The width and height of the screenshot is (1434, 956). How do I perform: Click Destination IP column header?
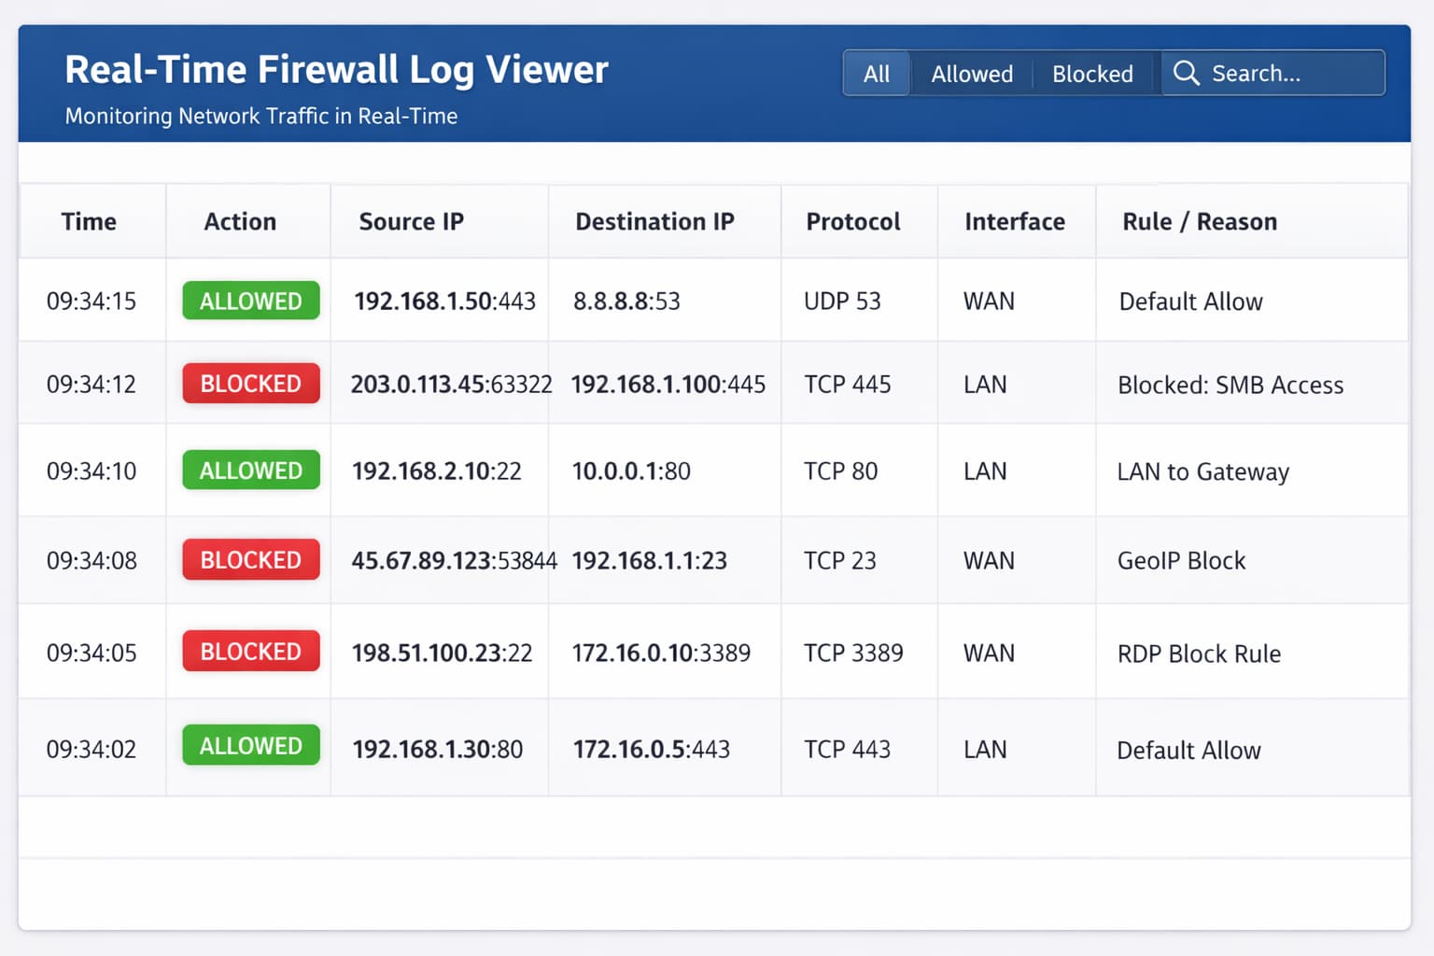654,222
